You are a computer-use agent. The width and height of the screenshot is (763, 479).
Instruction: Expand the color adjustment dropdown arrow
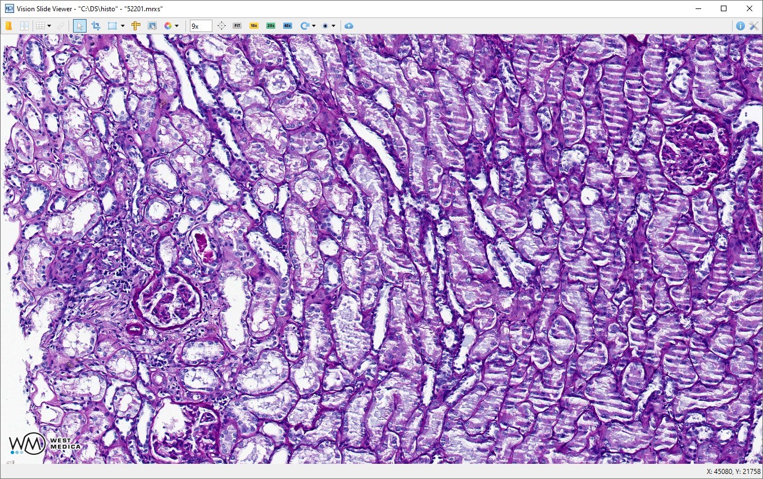pos(177,26)
